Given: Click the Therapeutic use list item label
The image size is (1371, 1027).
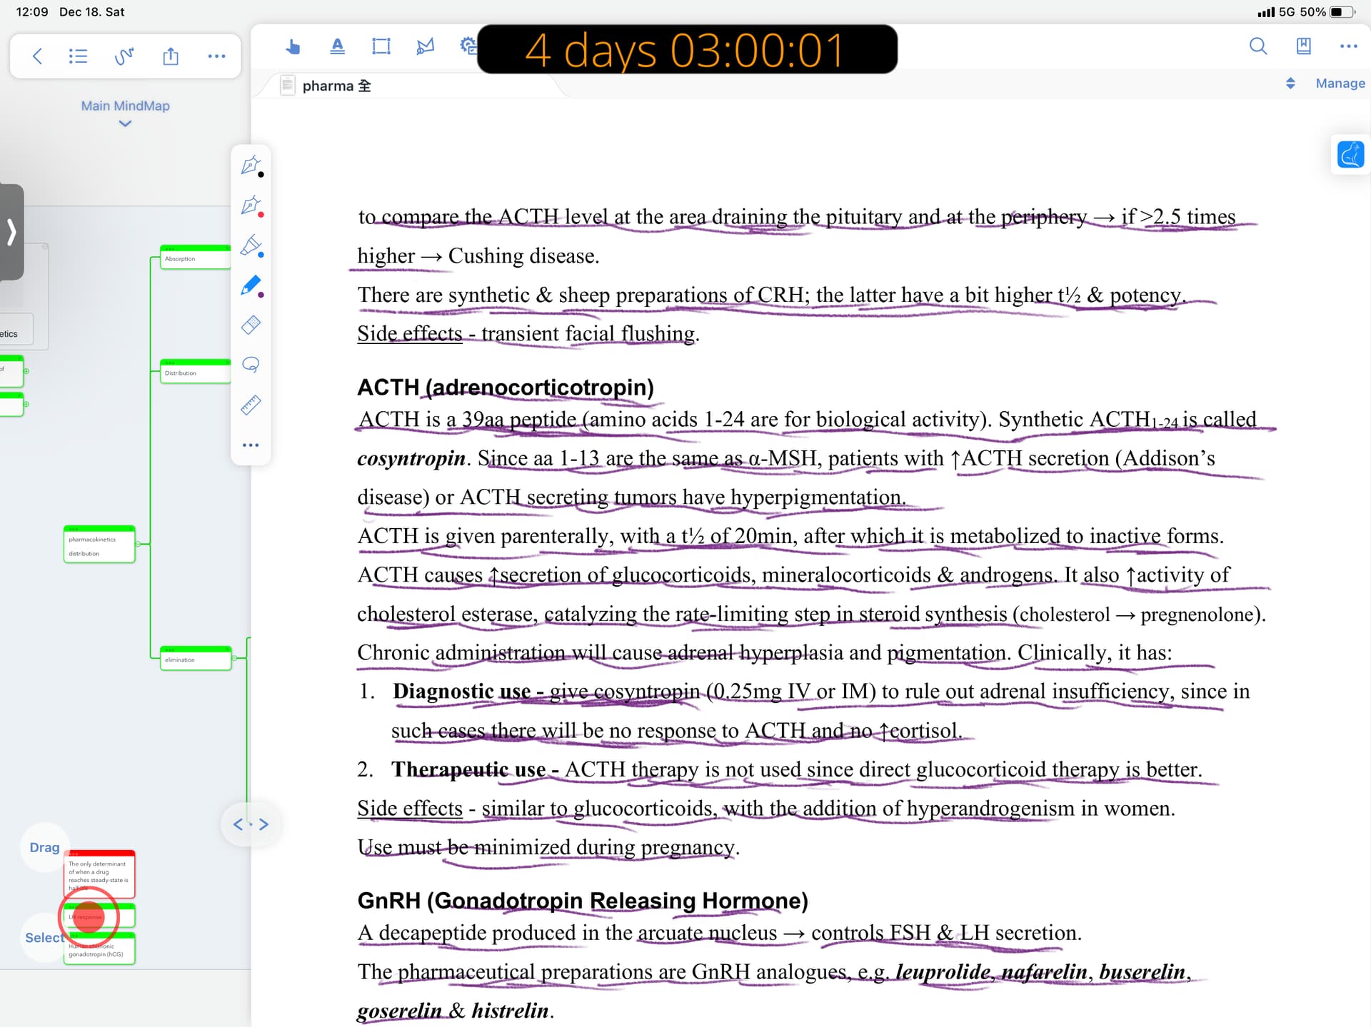Looking at the screenshot, I should click(468, 769).
